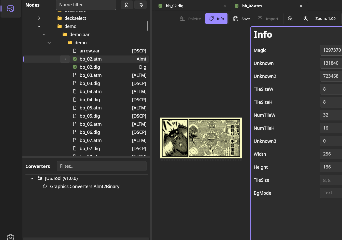Select the bb_04.atm node
The width and height of the screenshot is (342, 240).
coord(86,92)
